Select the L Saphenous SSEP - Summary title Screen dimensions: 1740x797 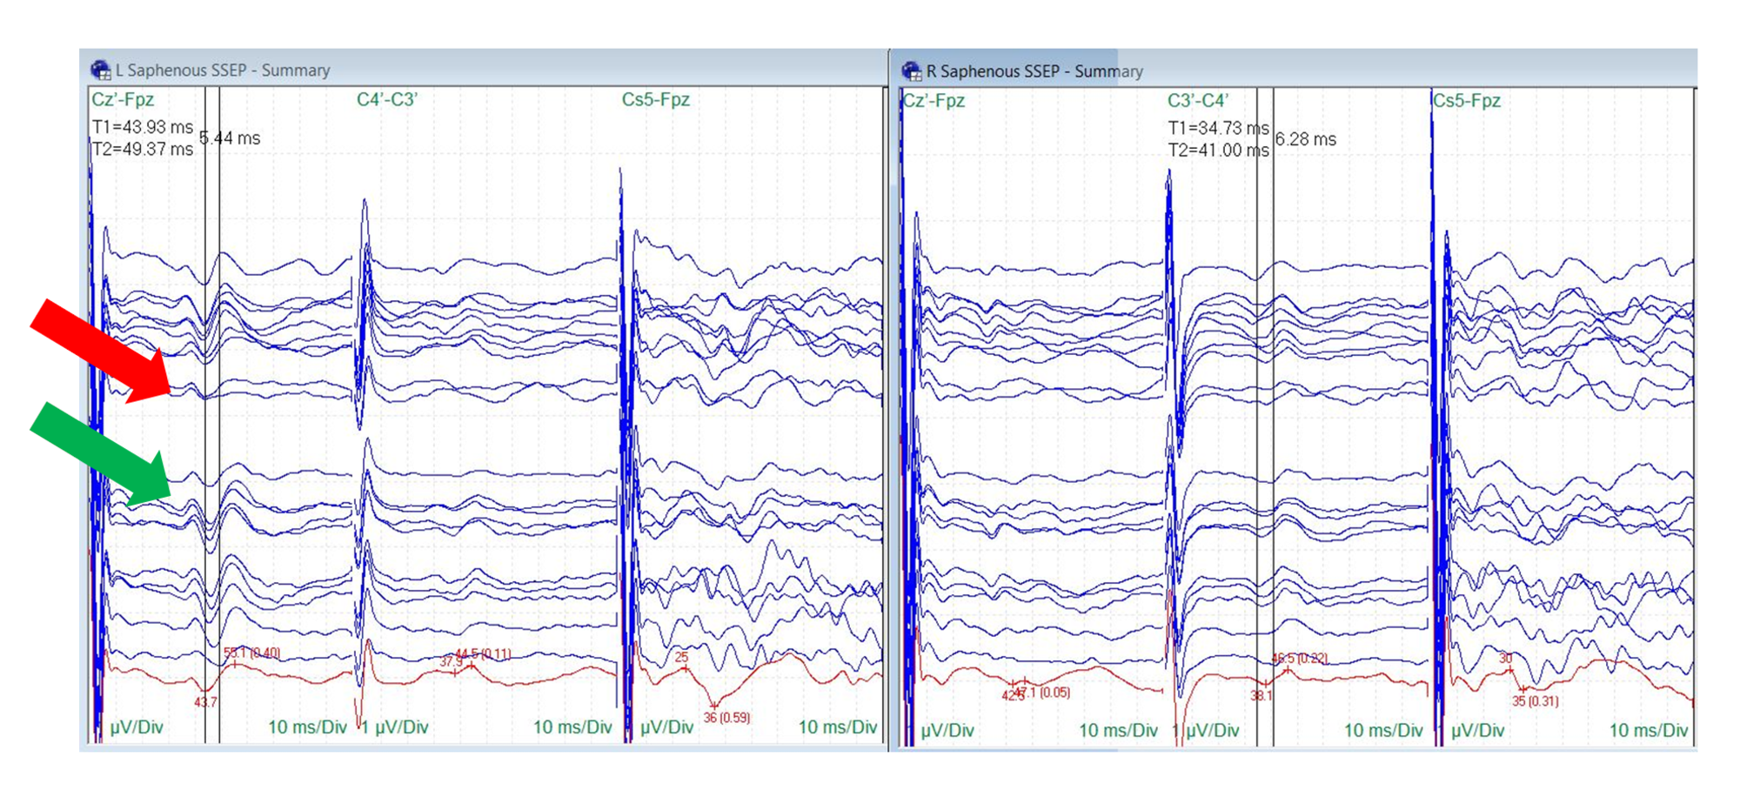[223, 70]
